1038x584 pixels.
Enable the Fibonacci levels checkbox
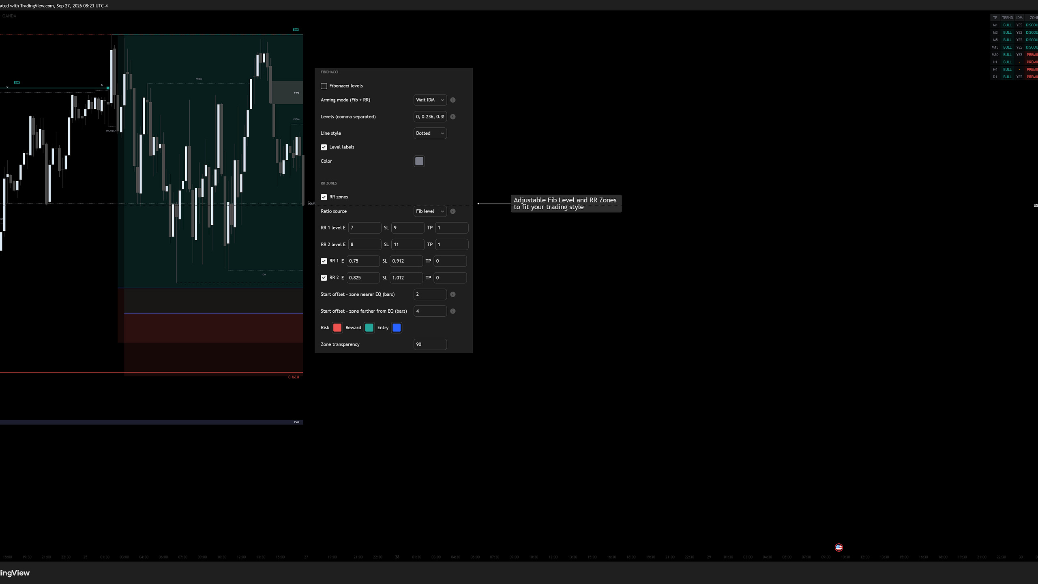(324, 86)
